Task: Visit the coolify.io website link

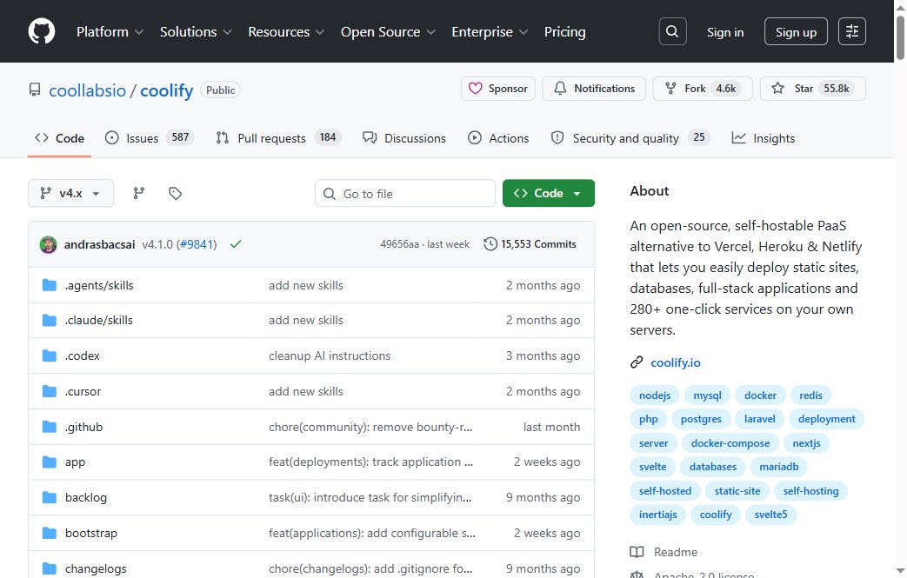Action: 676,362
